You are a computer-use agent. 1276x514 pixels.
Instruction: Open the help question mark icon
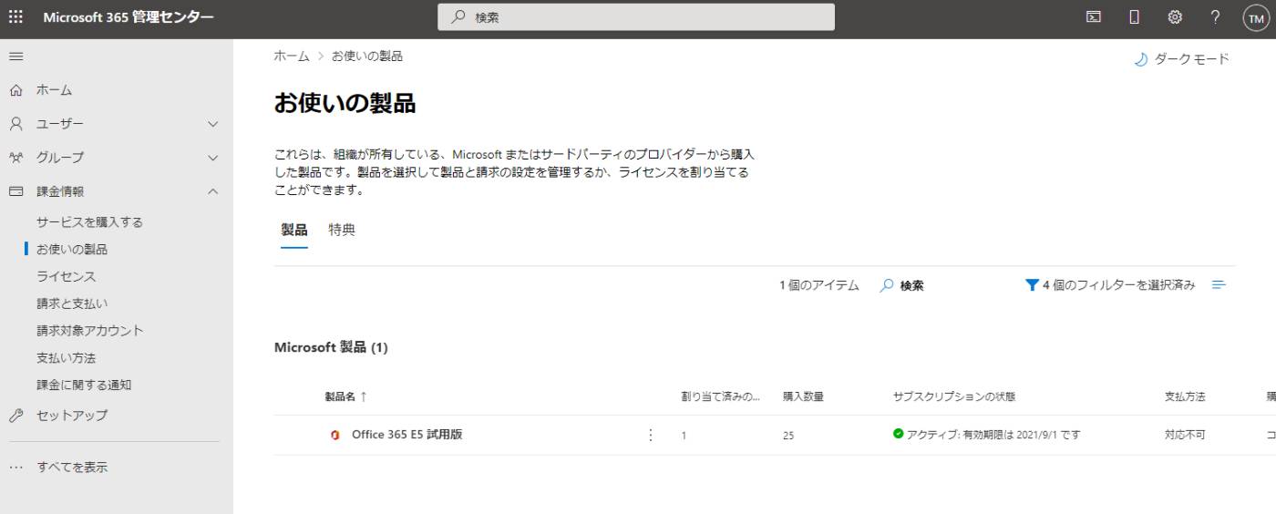[1215, 16]
